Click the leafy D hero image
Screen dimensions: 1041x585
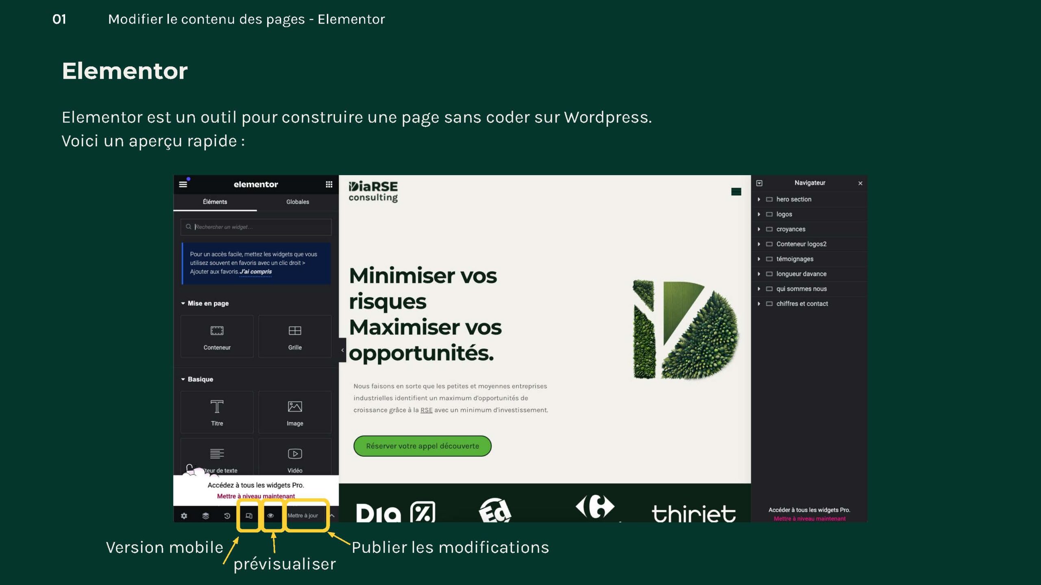pos(686,329)
